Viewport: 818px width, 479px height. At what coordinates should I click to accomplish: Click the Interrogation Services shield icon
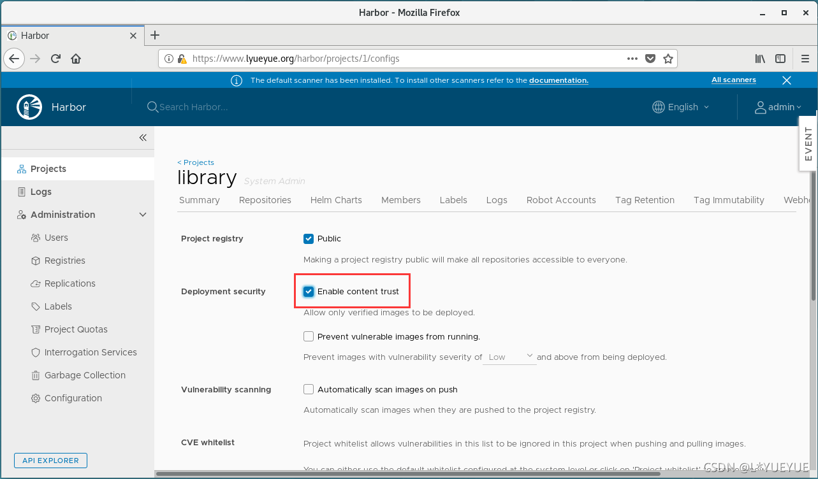36,352
